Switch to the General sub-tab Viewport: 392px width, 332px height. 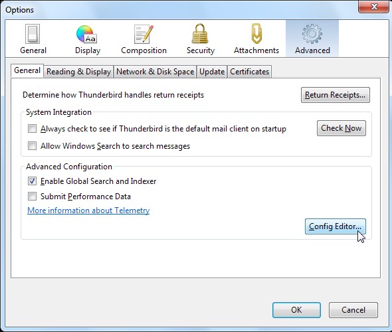[x=27, y=70]
